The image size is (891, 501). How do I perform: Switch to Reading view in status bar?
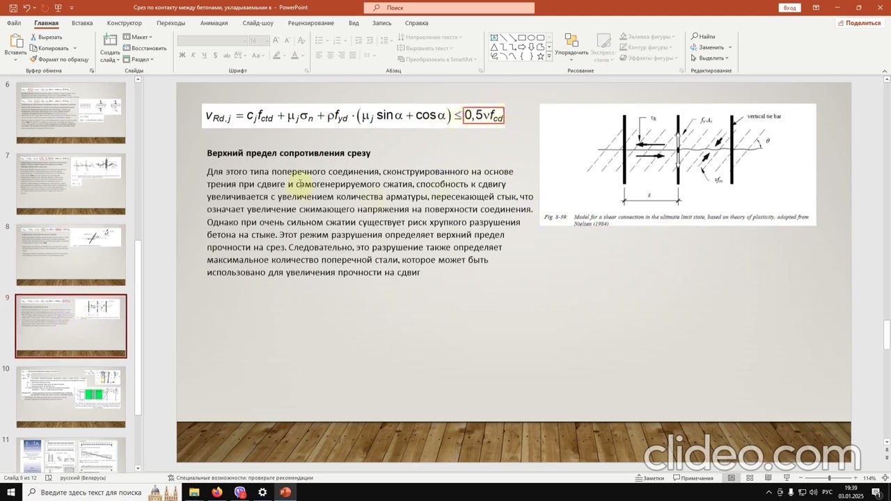pyautogui.click(x=768, y=478)
